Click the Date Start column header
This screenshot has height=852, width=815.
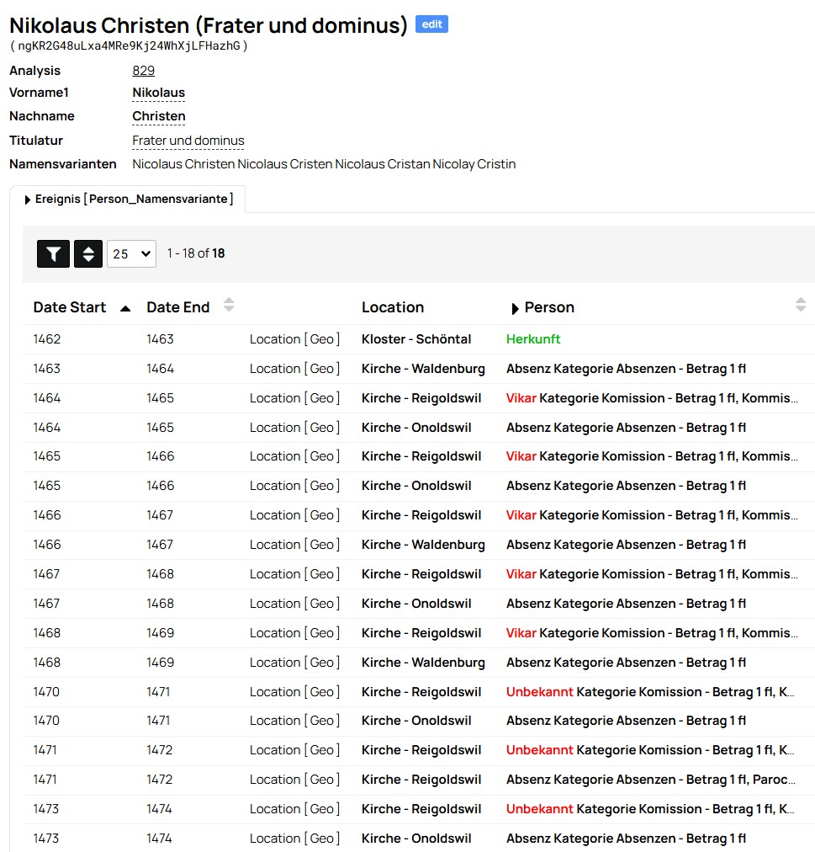pyautogui.click(x=70, y=307)
